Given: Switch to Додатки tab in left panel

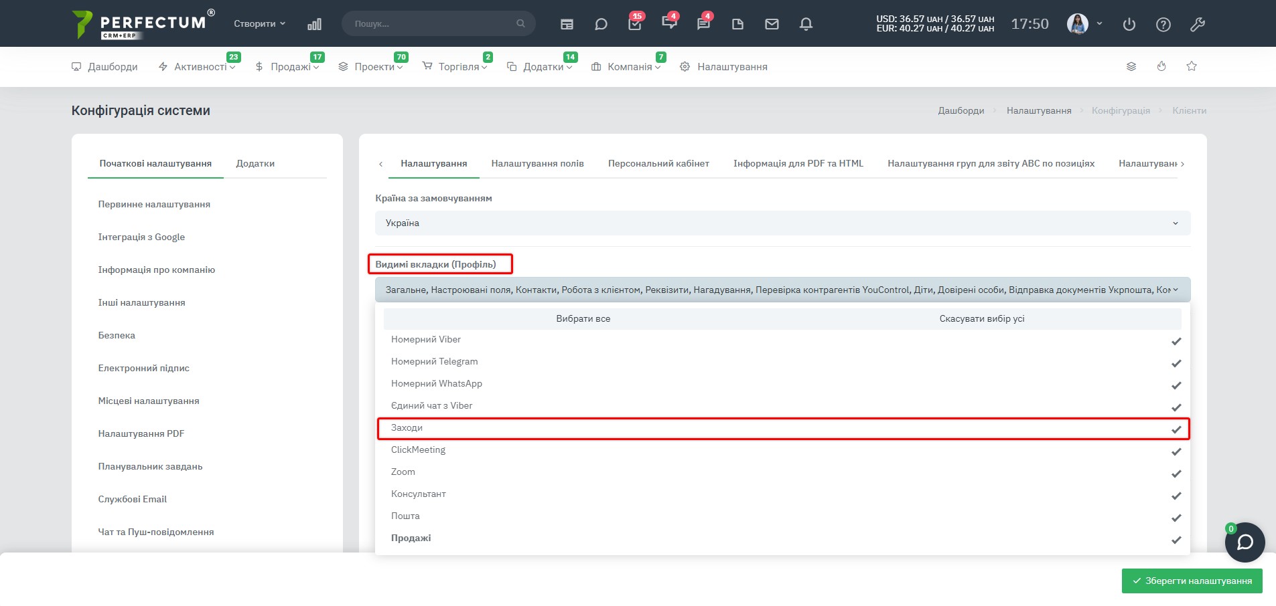Looking at the screenshot, I should (255, 164).
